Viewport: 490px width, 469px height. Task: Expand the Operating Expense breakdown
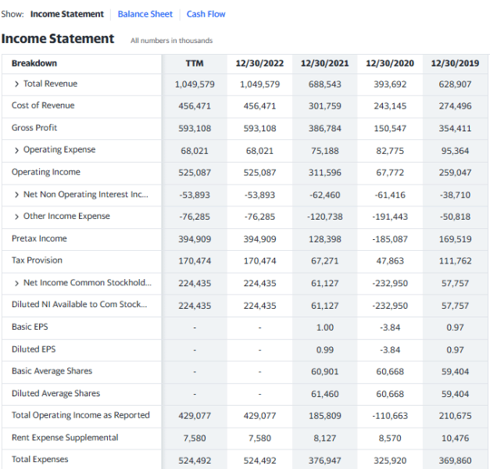17,150
